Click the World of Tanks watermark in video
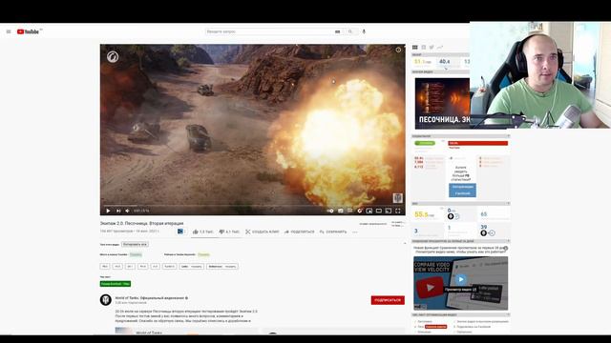611x343 pixels. 397,198
